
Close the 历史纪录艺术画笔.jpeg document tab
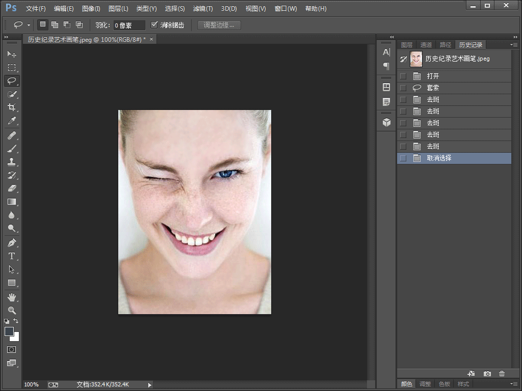pyautogui.click(x=151, y=39)
